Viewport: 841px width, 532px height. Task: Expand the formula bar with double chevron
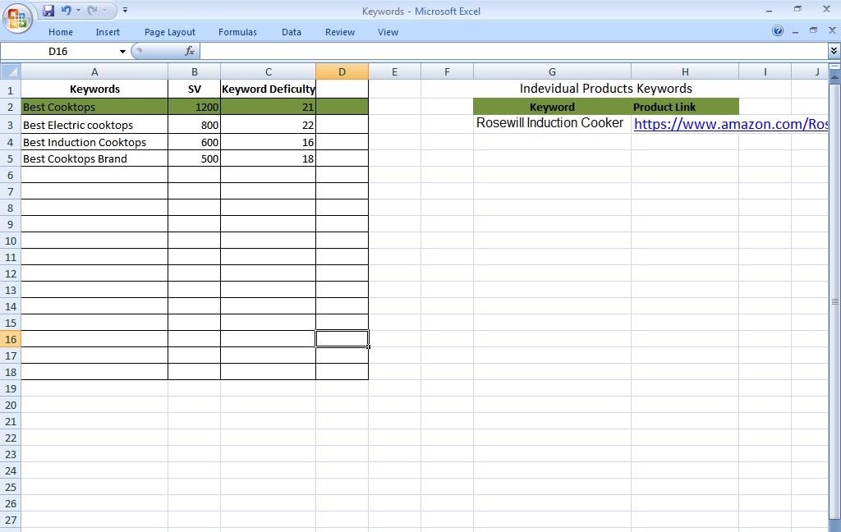[833, 50]
